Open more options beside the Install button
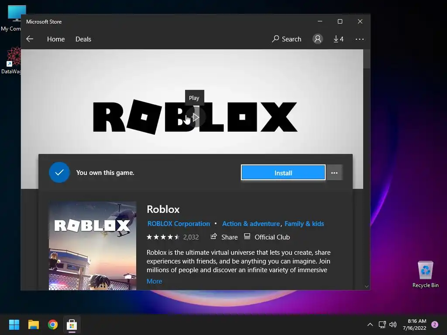This screenshot has width=447, height=335. point(334,173)
